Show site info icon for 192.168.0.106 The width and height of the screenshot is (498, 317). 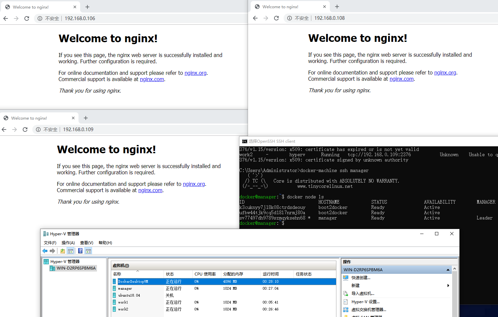(x=40, y=18)
